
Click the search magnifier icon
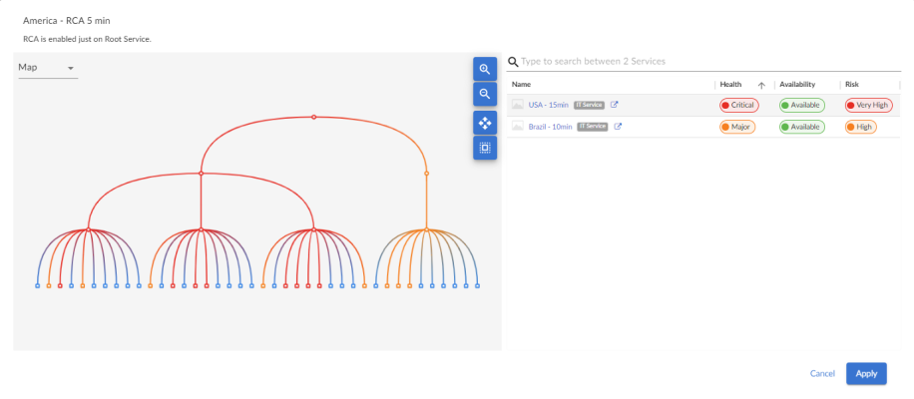[513, 62]
